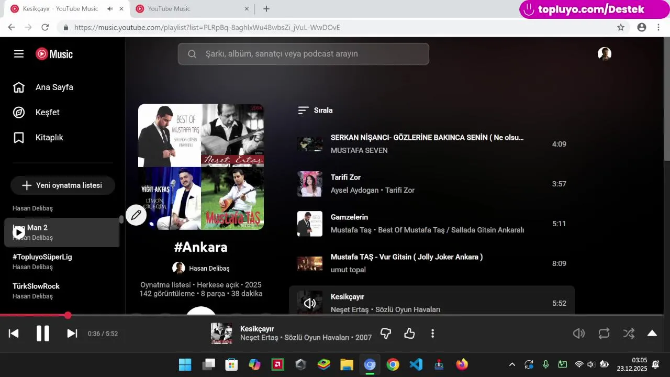Seek using the red progress bar handle
670x377 pixels.
coord(68,315)
